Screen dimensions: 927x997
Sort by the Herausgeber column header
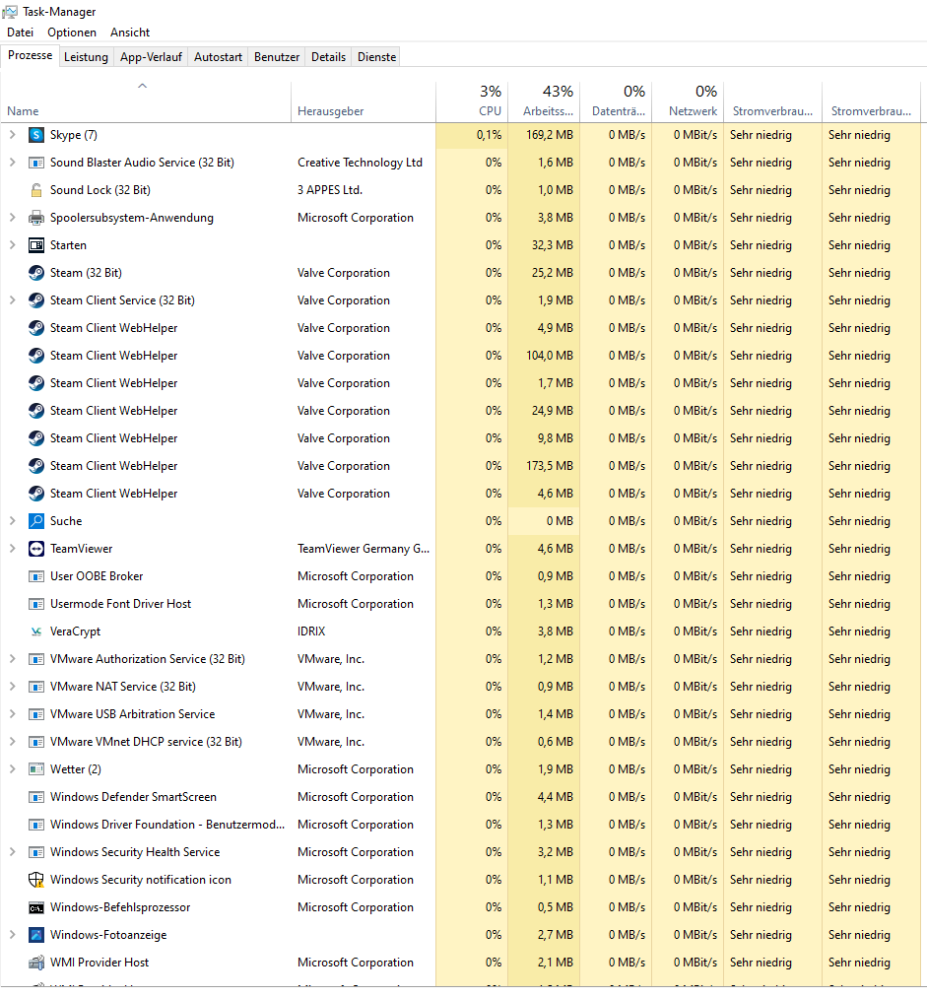point(364,102)
